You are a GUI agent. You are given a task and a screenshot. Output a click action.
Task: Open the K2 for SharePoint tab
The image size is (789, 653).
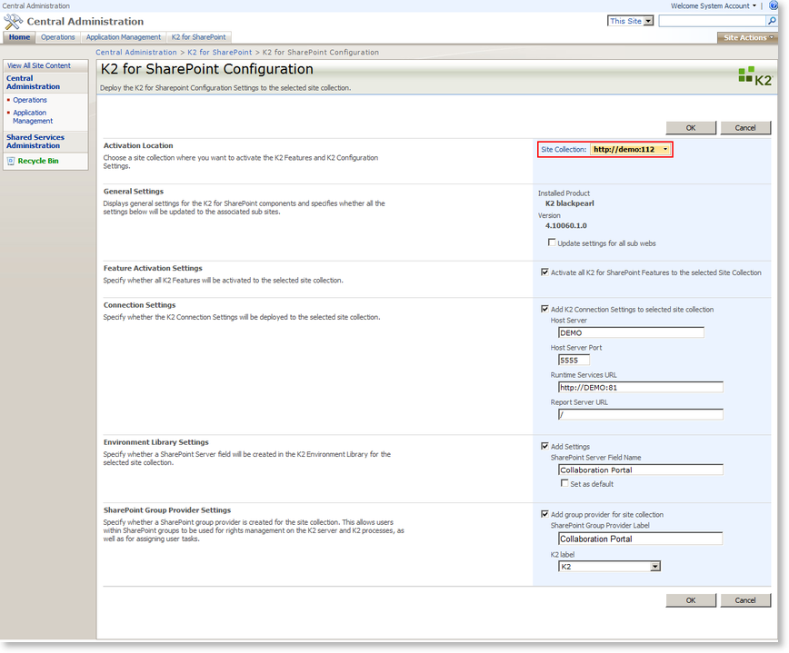[199, 37]
